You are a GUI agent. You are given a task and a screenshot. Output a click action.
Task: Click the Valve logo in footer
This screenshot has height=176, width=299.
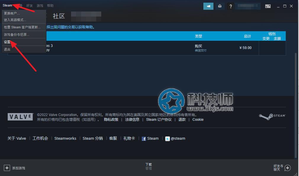pyautogui.click(x=20, y=117)
